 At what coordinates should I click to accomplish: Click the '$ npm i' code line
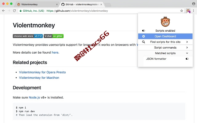pos(21,108)
